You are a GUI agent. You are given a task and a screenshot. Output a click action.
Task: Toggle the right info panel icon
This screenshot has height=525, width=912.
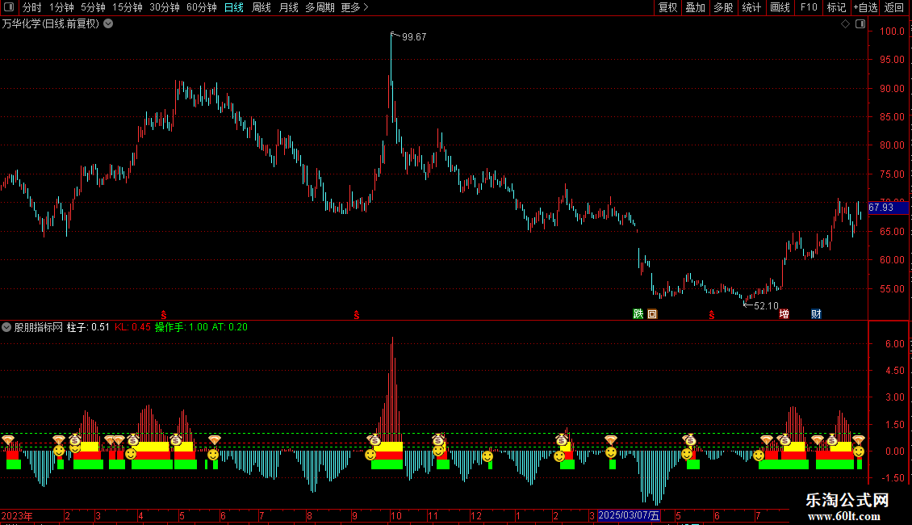click(860, 24)
